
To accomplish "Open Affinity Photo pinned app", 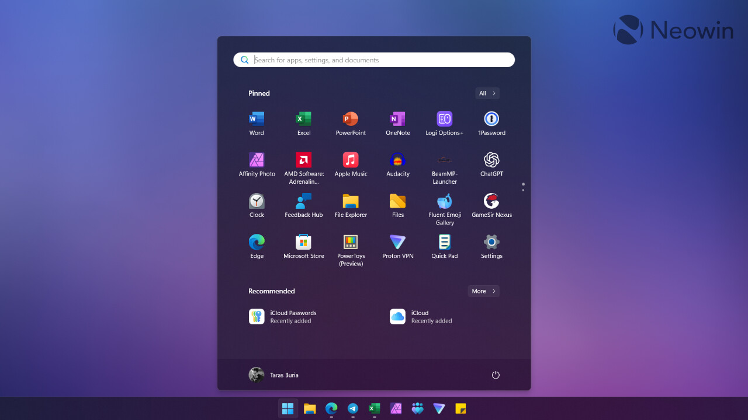I will (257, 165).
